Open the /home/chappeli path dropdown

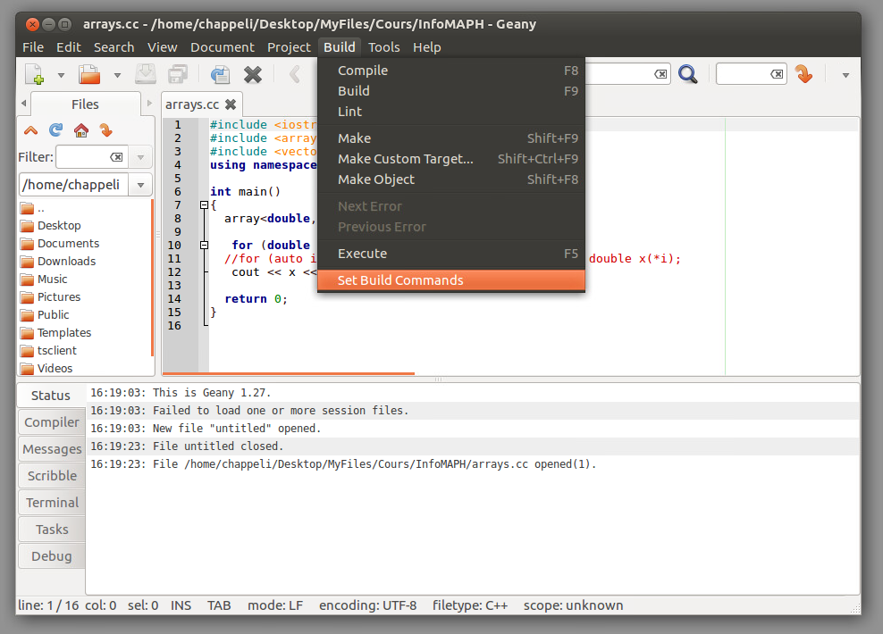(141, 185)
